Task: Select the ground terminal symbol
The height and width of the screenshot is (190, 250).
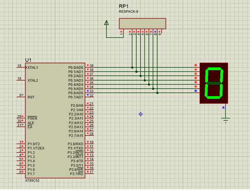Action: [226, 120]
